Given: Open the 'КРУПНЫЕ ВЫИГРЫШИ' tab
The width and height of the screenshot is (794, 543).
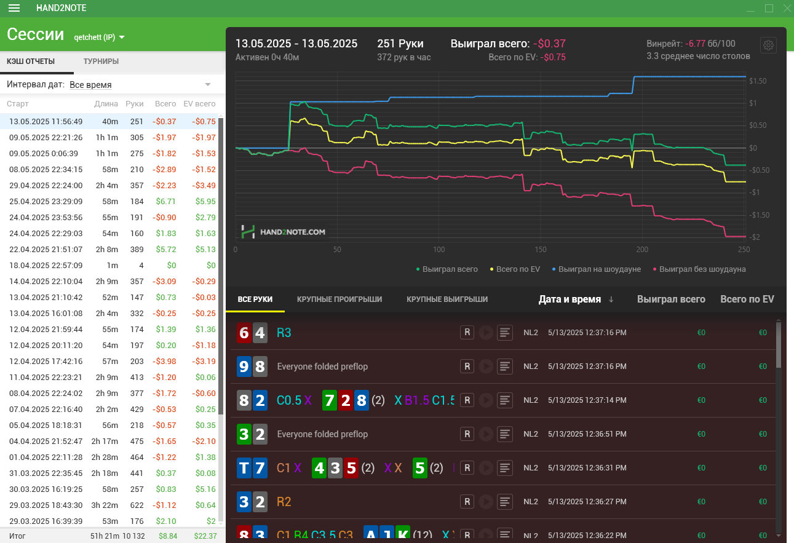Looking at the screenshot, I should [447, 299].
